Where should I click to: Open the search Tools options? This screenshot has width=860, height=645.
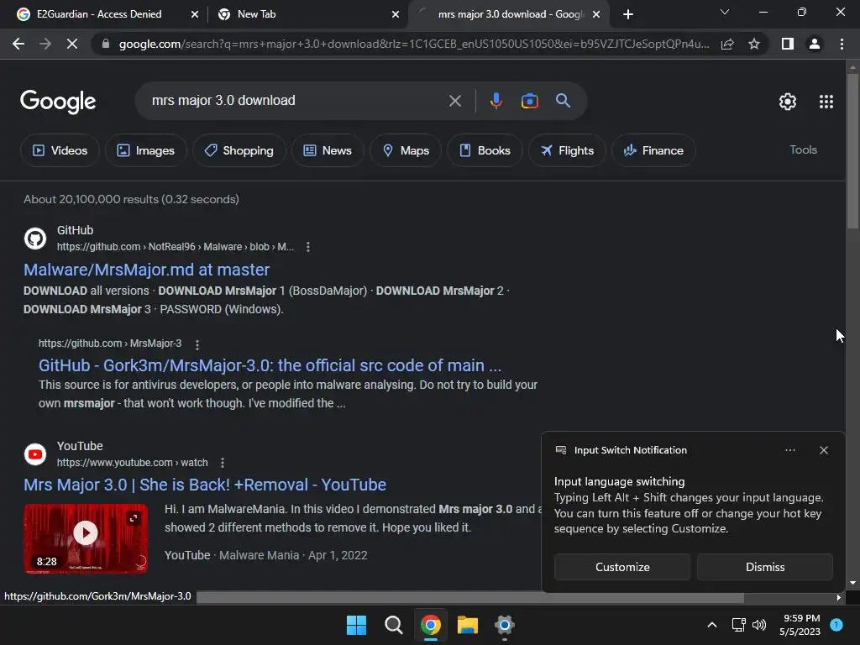click(x=803, y=149)
